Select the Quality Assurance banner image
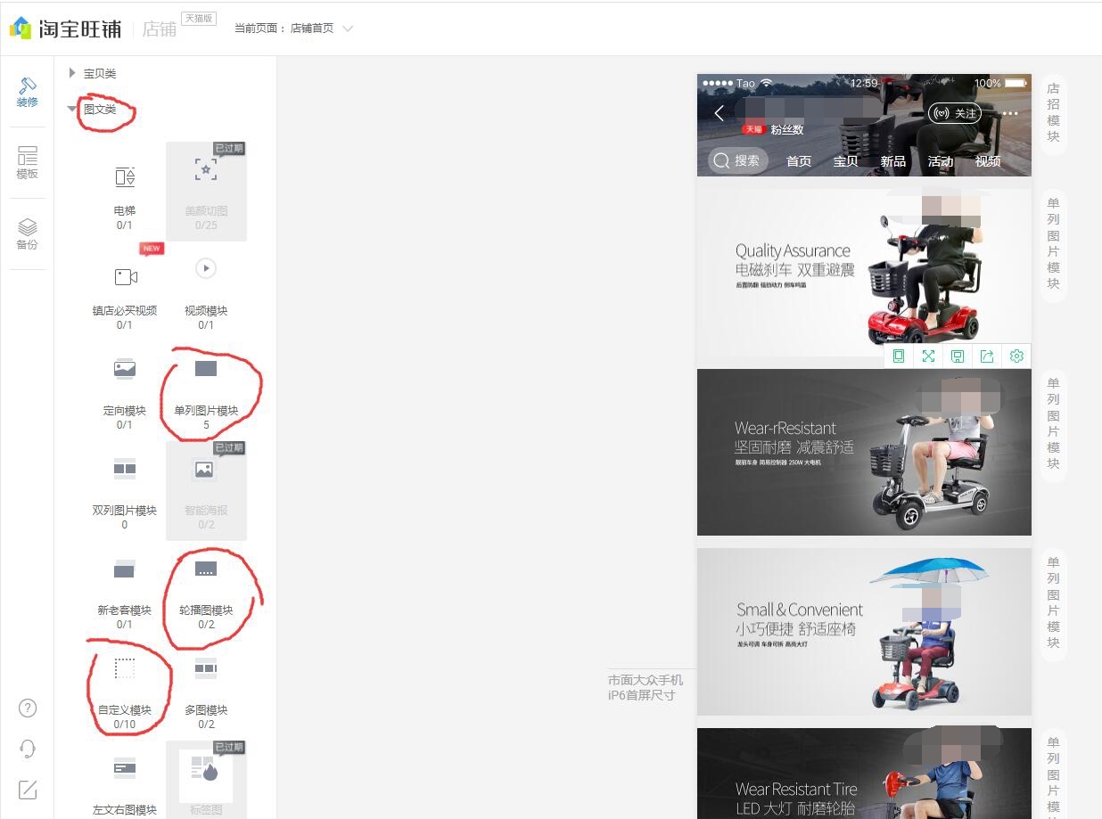The height and width of the screenshot is (819, 1102). (x=864, y=272)
